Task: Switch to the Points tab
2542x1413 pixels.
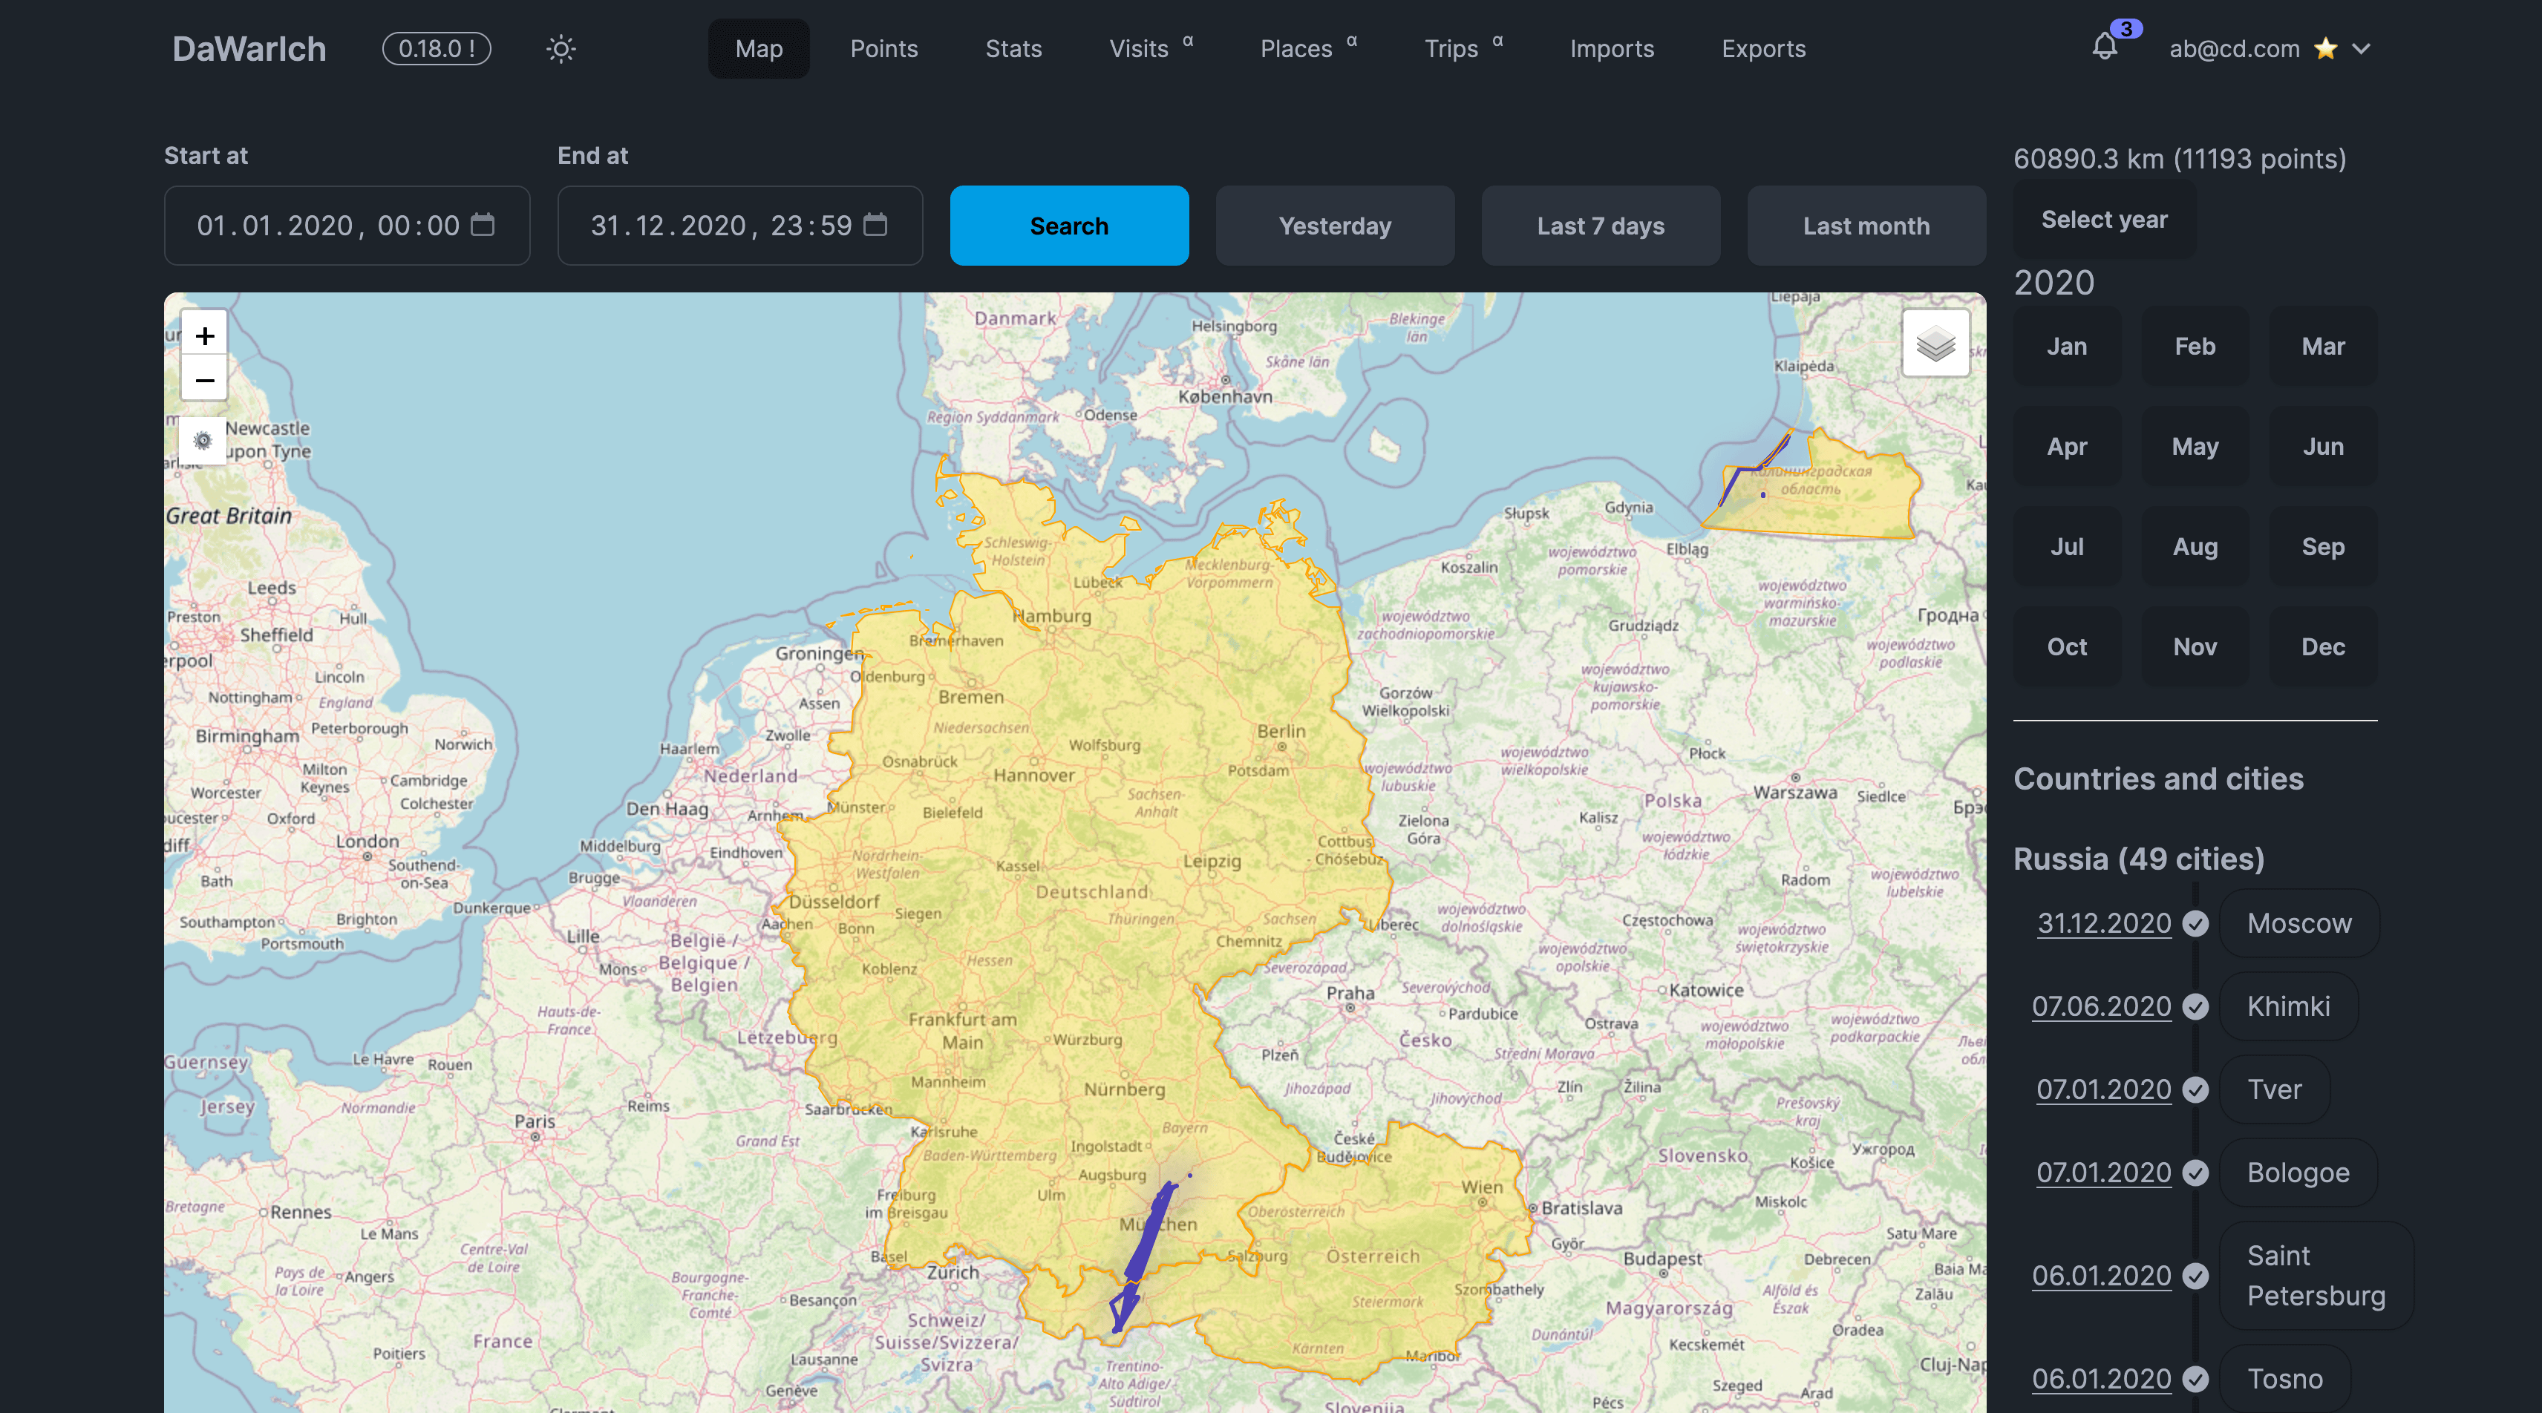Action: pos(883,48)
